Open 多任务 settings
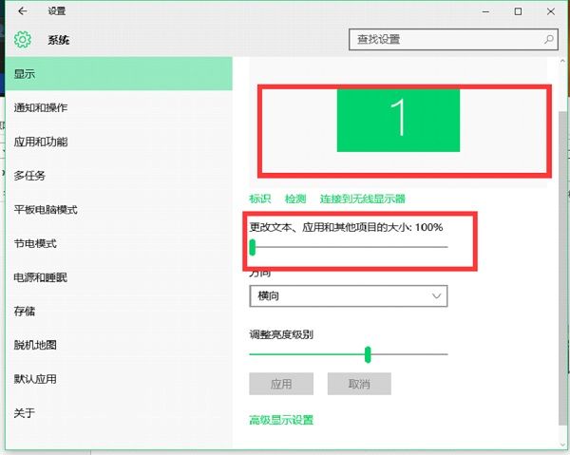The image size is (570, 455). 119,176
